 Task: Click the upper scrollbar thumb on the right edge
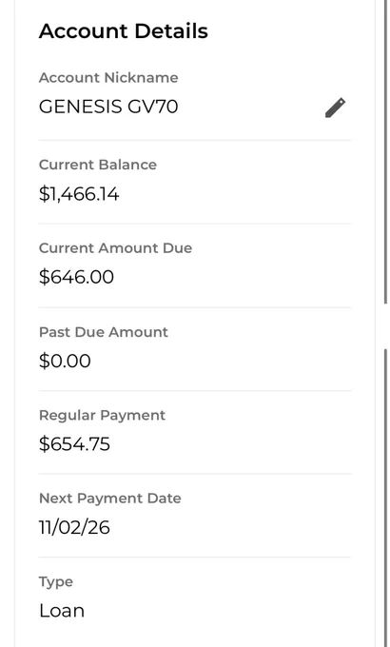386,152
